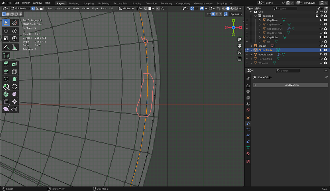This screenshot has height=191, width=330.
Task: Open the Options dropdown in viewport
Action: point(236,14)
